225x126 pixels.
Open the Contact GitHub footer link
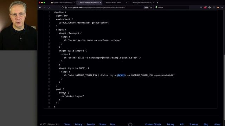[153, 125]
